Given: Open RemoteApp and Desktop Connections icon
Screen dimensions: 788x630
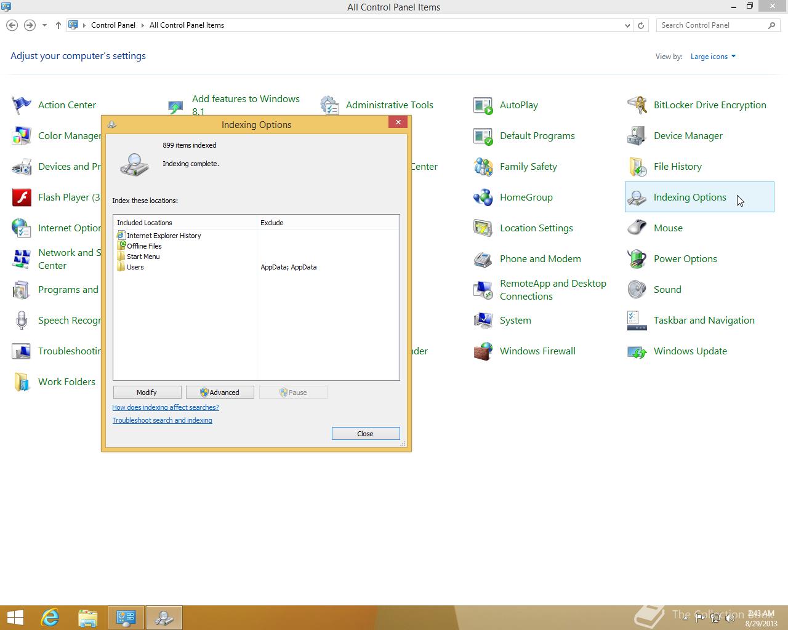Looking at the screenshot, I should coord(483,290).
